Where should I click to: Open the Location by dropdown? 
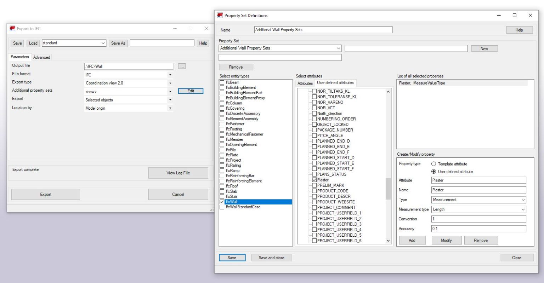pos(170,108)
